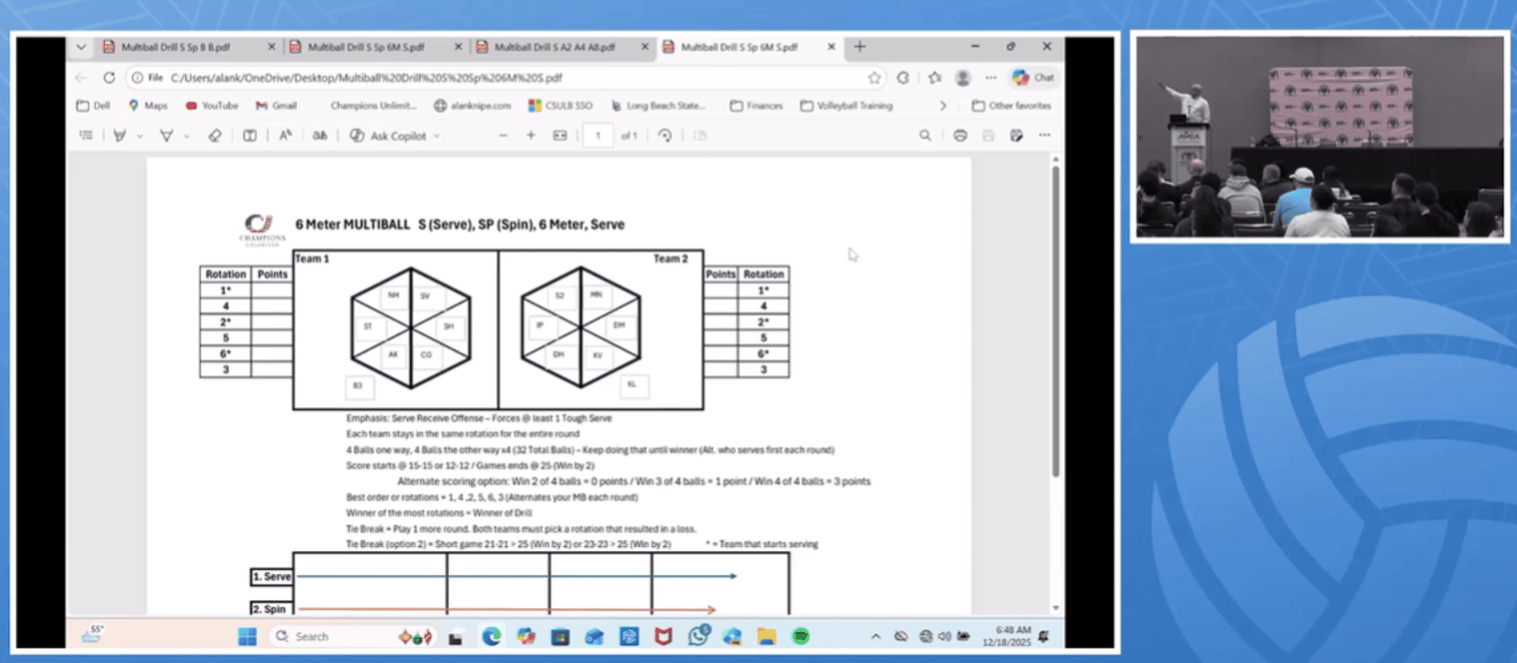Show hidden system tray icons
The width and height of the screenshot is (1517, 663).
[x=876, y=636]
